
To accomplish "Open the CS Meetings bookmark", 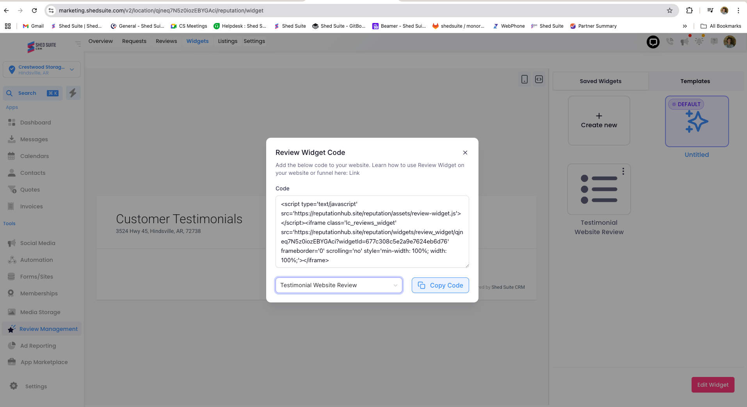I will coord(189,26).
